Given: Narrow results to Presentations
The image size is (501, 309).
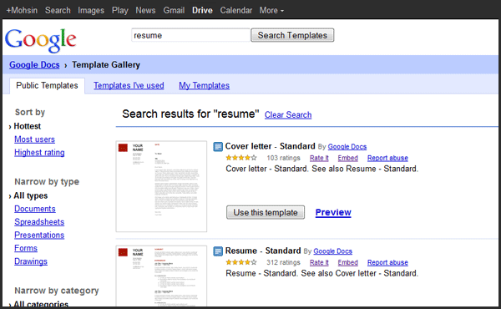Looking at the screenshot, I should (39, 236).
